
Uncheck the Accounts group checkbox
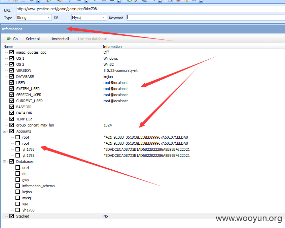pyautogui.click(x=12, y=131)
